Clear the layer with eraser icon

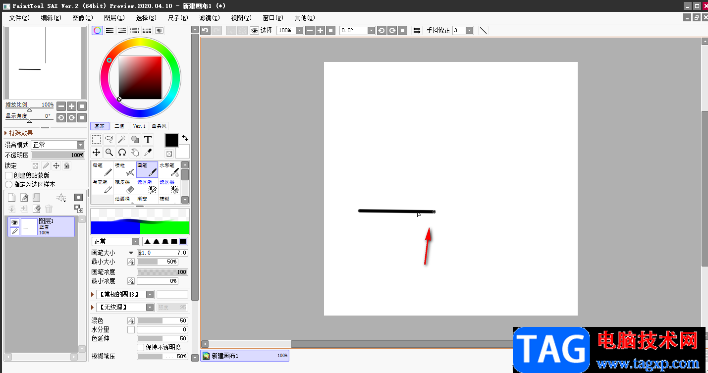(x=36, y=209)
